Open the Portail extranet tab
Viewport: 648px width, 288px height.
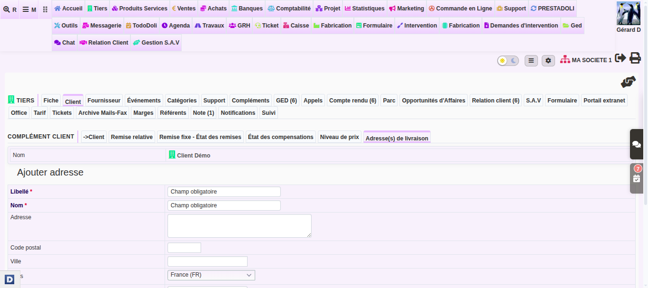coord(604,100)
